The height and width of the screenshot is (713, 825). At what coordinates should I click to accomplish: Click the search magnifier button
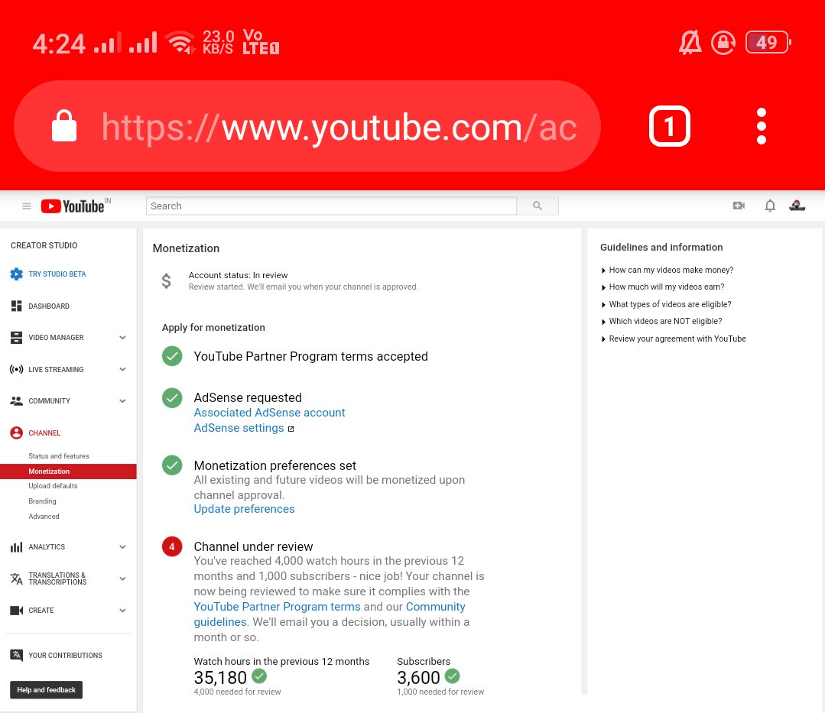[x=538, y=206]
